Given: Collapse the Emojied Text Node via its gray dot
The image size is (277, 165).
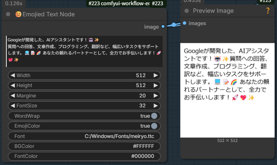Looking at the screenshot, I should [8, 15].
